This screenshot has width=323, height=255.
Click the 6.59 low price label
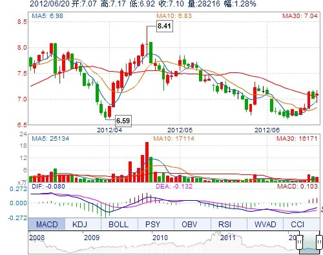pyautogui.click(x=123, y=121)
